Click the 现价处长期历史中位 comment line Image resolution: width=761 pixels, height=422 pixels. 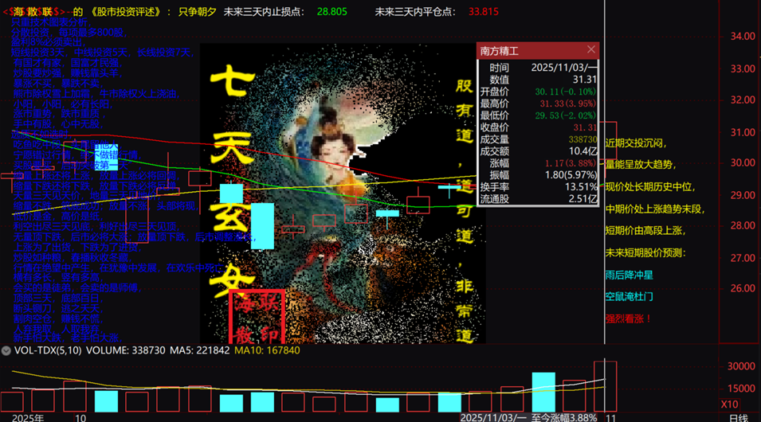coord(650,187)
